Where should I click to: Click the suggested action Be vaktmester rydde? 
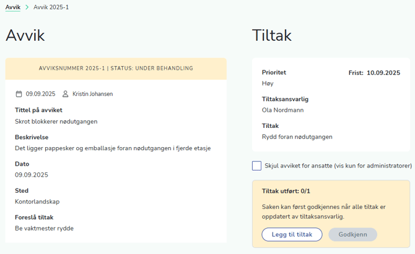(x=44, y=229)
